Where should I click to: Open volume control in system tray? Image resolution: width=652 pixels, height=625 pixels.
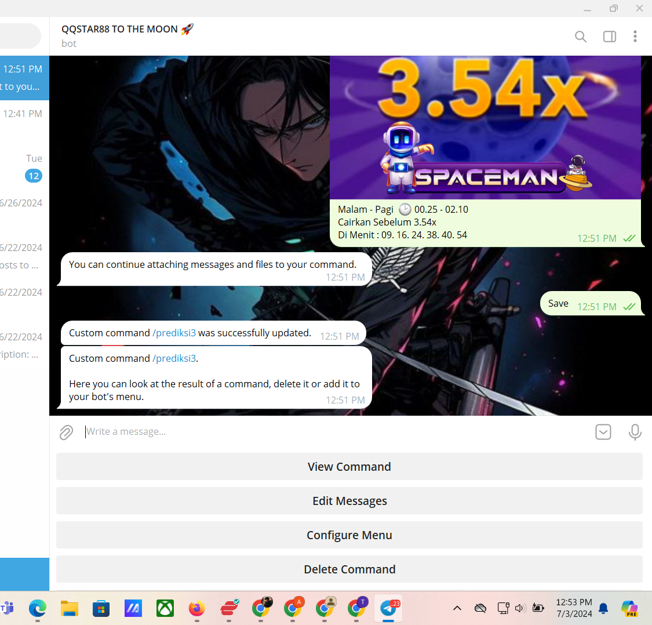pos(520,608)
